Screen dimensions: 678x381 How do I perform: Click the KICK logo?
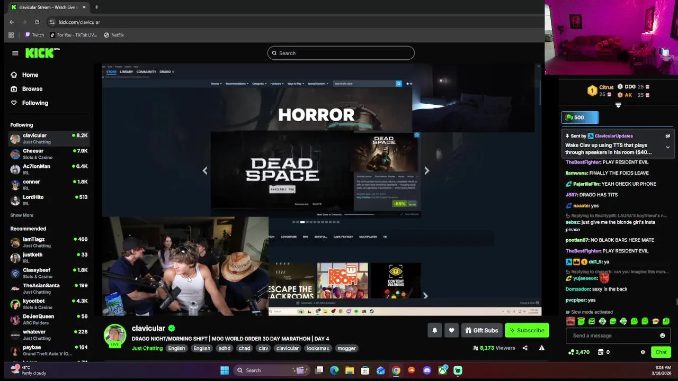pos(42,53)
